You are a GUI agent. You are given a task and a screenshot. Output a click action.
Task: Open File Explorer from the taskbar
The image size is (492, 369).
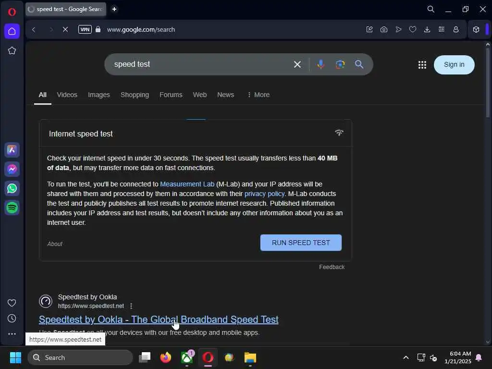coord(250,357)
